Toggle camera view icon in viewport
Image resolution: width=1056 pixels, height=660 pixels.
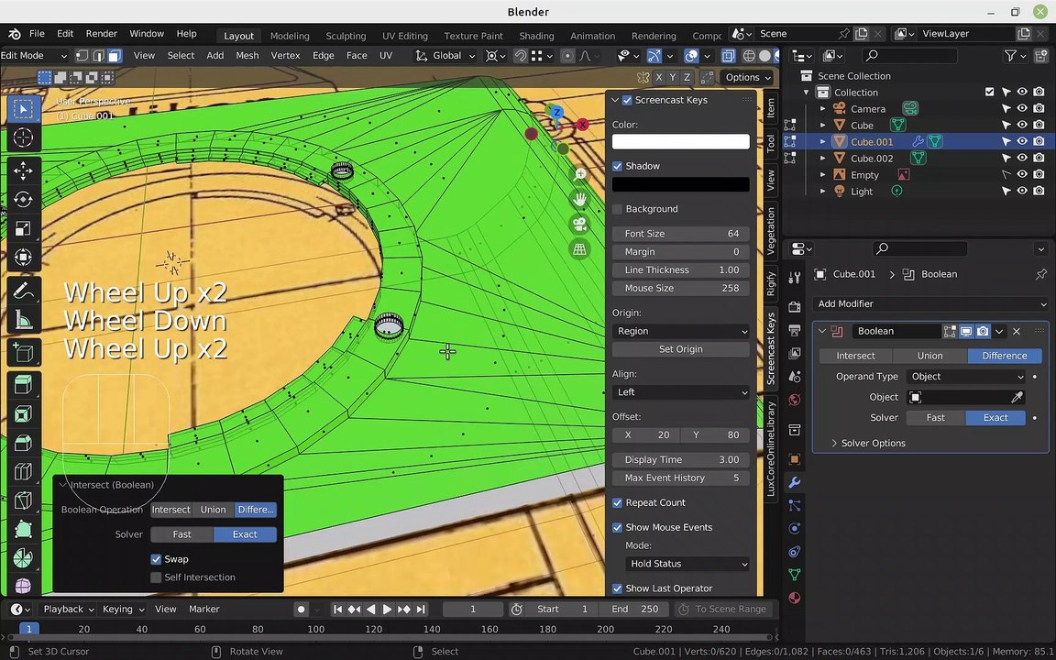tap(580, 224)
